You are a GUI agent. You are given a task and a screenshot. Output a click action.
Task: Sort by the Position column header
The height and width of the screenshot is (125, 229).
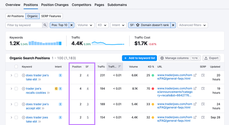coord(77,67)
